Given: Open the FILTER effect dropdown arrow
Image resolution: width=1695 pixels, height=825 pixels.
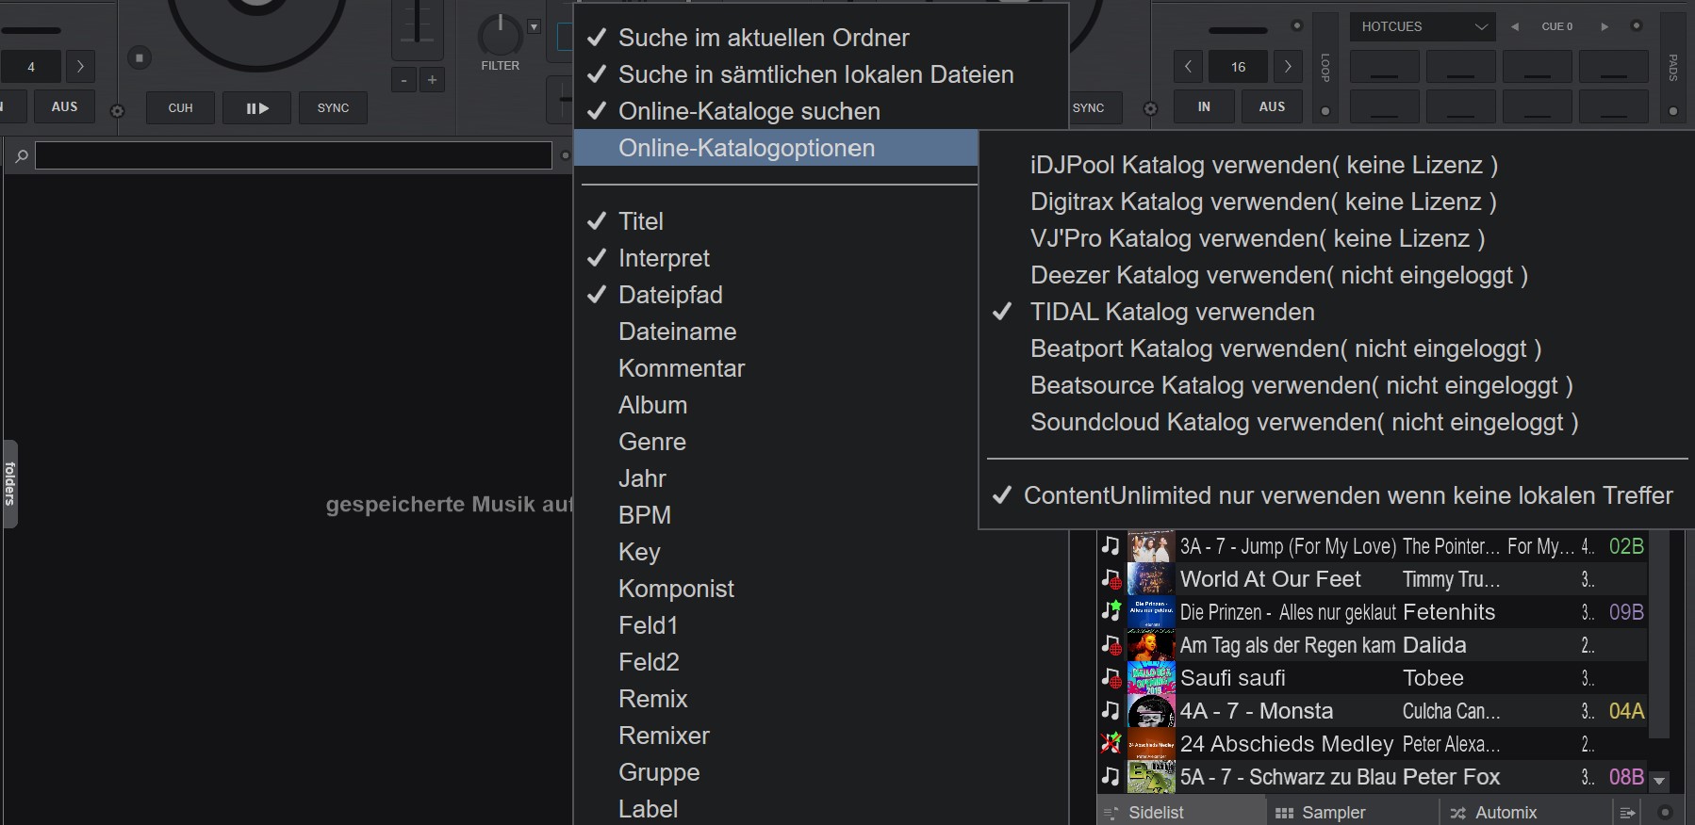Looking at the screenshot, I should [x=534, y=26].
